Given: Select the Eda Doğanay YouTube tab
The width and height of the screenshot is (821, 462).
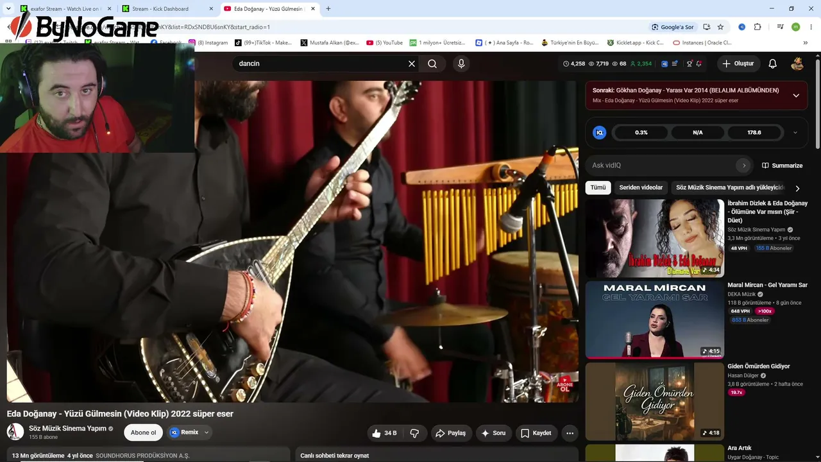Looking at the screenshot, I should pos(268,9).
